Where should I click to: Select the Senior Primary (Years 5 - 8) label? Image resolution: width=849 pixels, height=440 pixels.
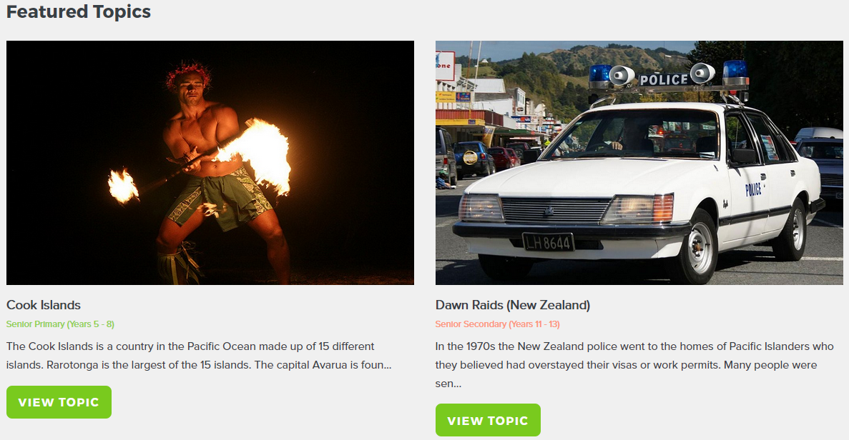point(60,324)
